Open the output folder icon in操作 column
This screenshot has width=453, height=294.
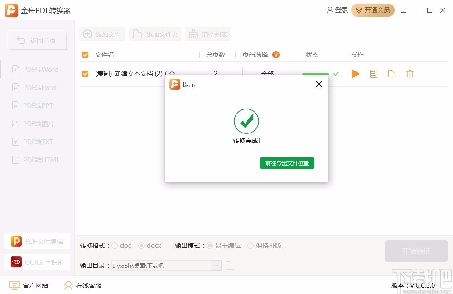point(391,73)
